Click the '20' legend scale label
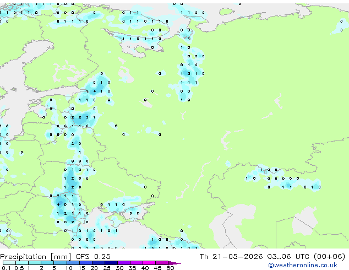The image size is (349, 270). pos(94,268)
